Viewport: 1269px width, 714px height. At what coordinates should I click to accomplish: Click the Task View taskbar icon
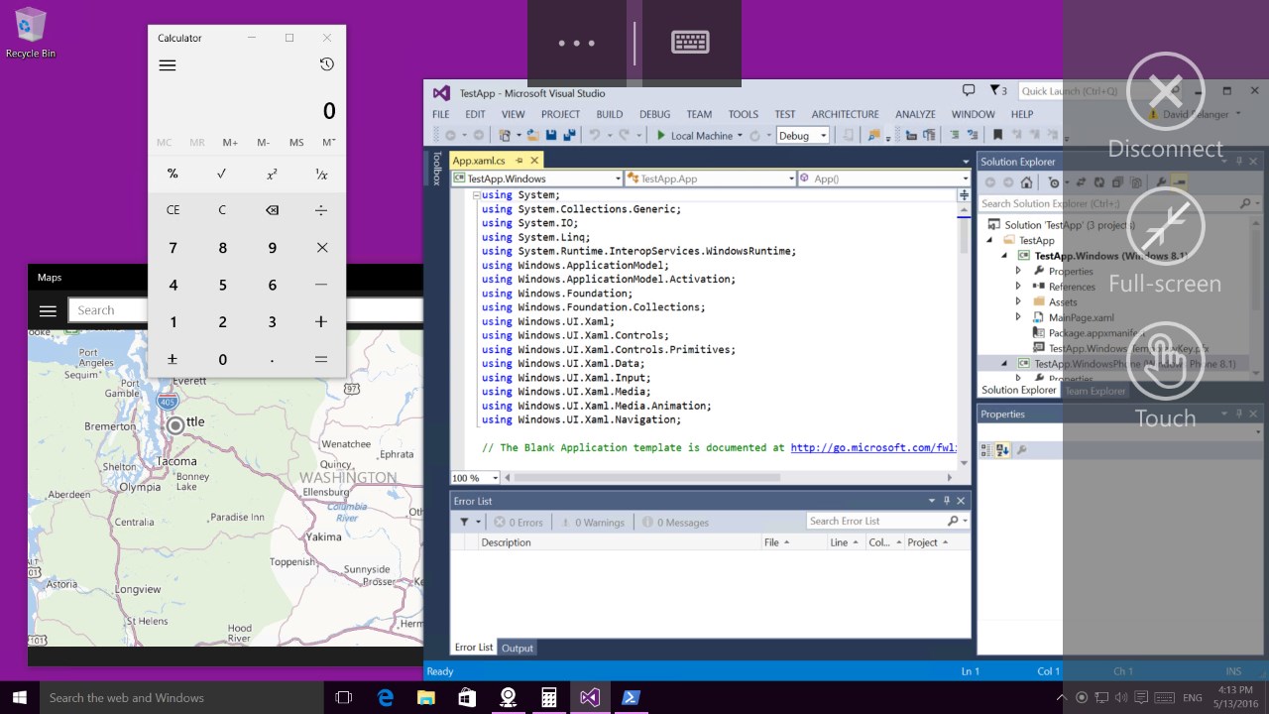coord(344,697)
